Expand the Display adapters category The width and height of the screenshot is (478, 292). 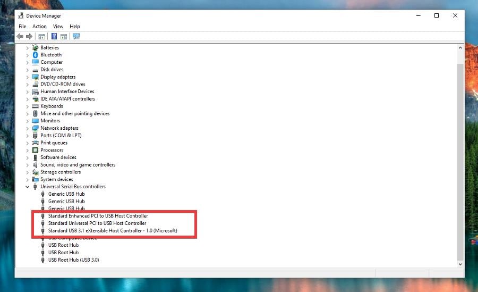pyautogui.click(x=27, y=77)
